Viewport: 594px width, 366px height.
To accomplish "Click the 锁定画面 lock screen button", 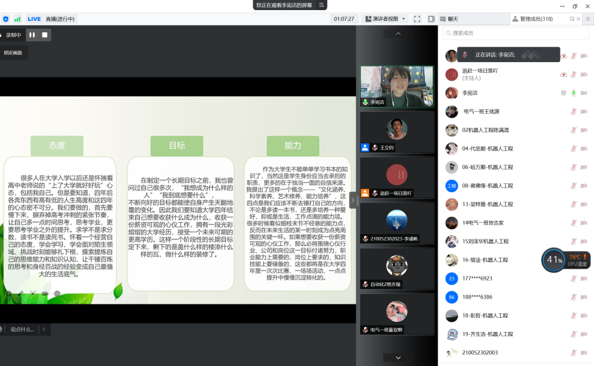I will tap(13, 53).
